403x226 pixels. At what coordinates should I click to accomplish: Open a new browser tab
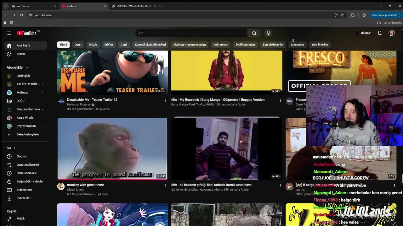point(163,6)
